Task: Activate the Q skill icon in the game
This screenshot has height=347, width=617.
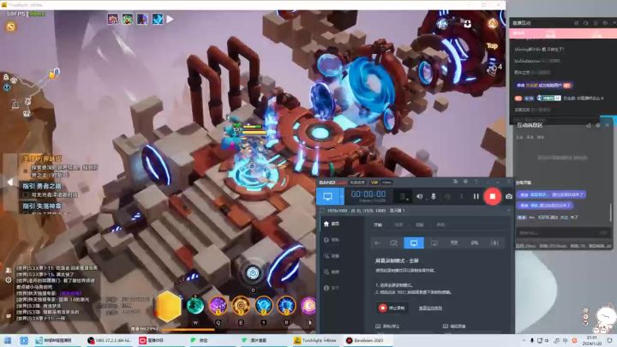Action: 218,306
